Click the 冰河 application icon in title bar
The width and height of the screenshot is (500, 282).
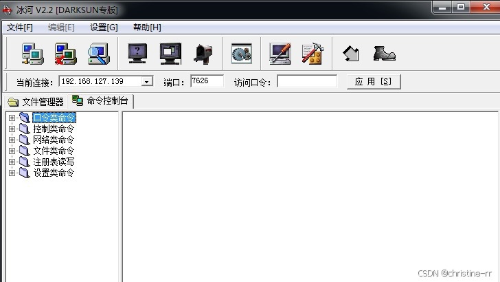7,10
